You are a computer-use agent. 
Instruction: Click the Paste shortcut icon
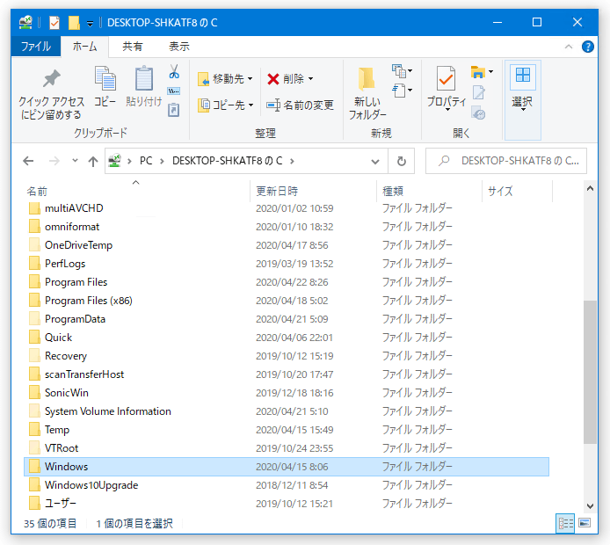[173, 110]
